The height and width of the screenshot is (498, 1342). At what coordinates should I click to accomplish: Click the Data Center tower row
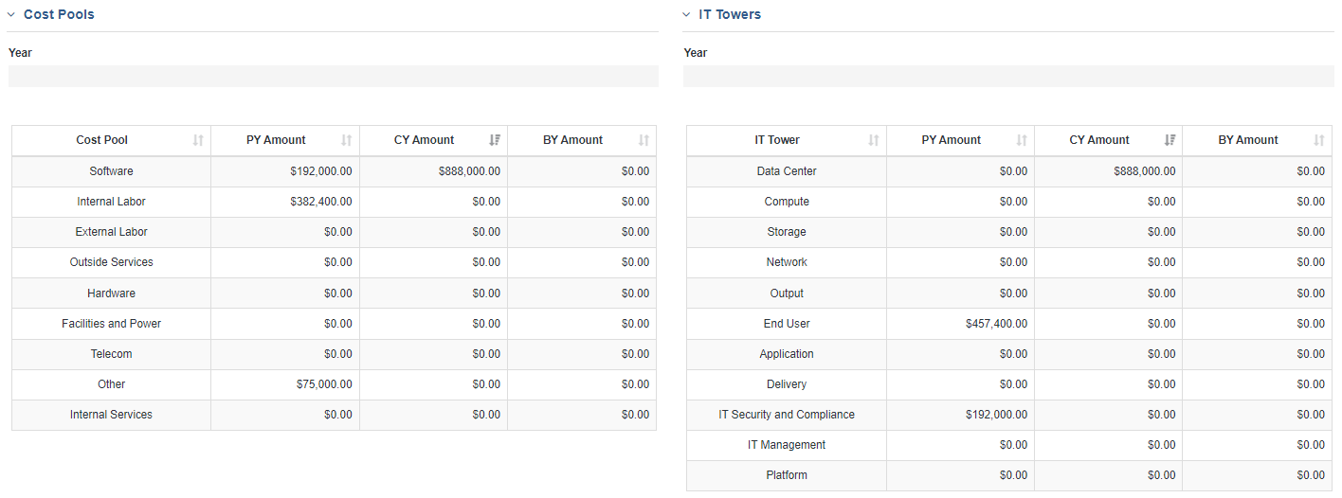[x=1008, y=171]
